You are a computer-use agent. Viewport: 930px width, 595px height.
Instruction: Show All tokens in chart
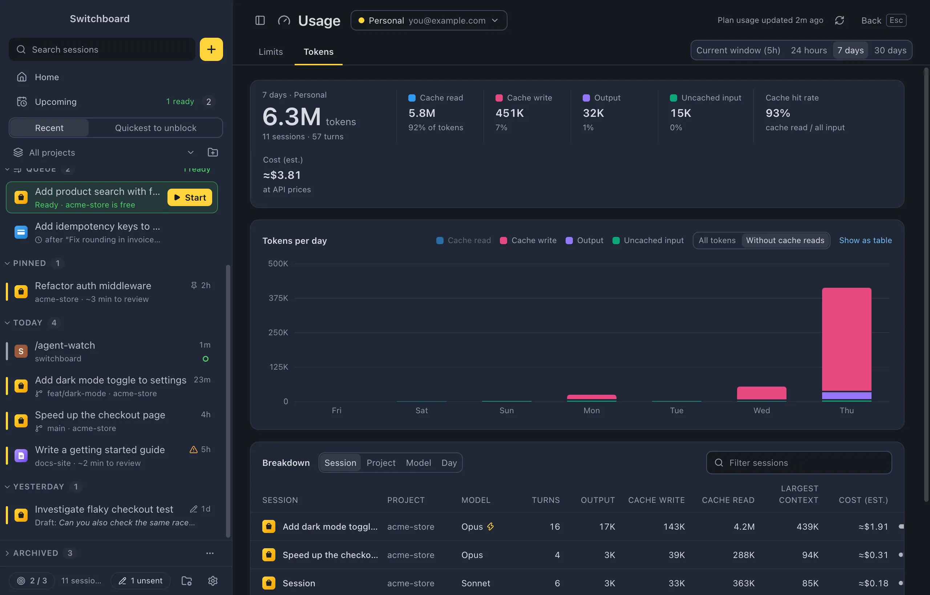click(x=717, y=240)
